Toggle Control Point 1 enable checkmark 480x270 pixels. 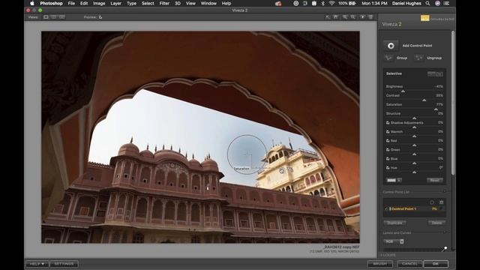(386, 208)
